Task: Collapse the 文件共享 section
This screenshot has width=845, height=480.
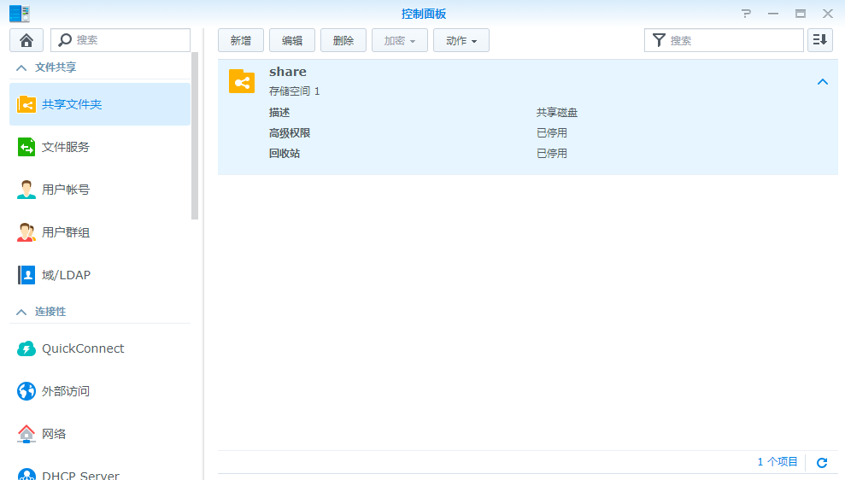Action: pyautogui.click(x=21, y=67)
